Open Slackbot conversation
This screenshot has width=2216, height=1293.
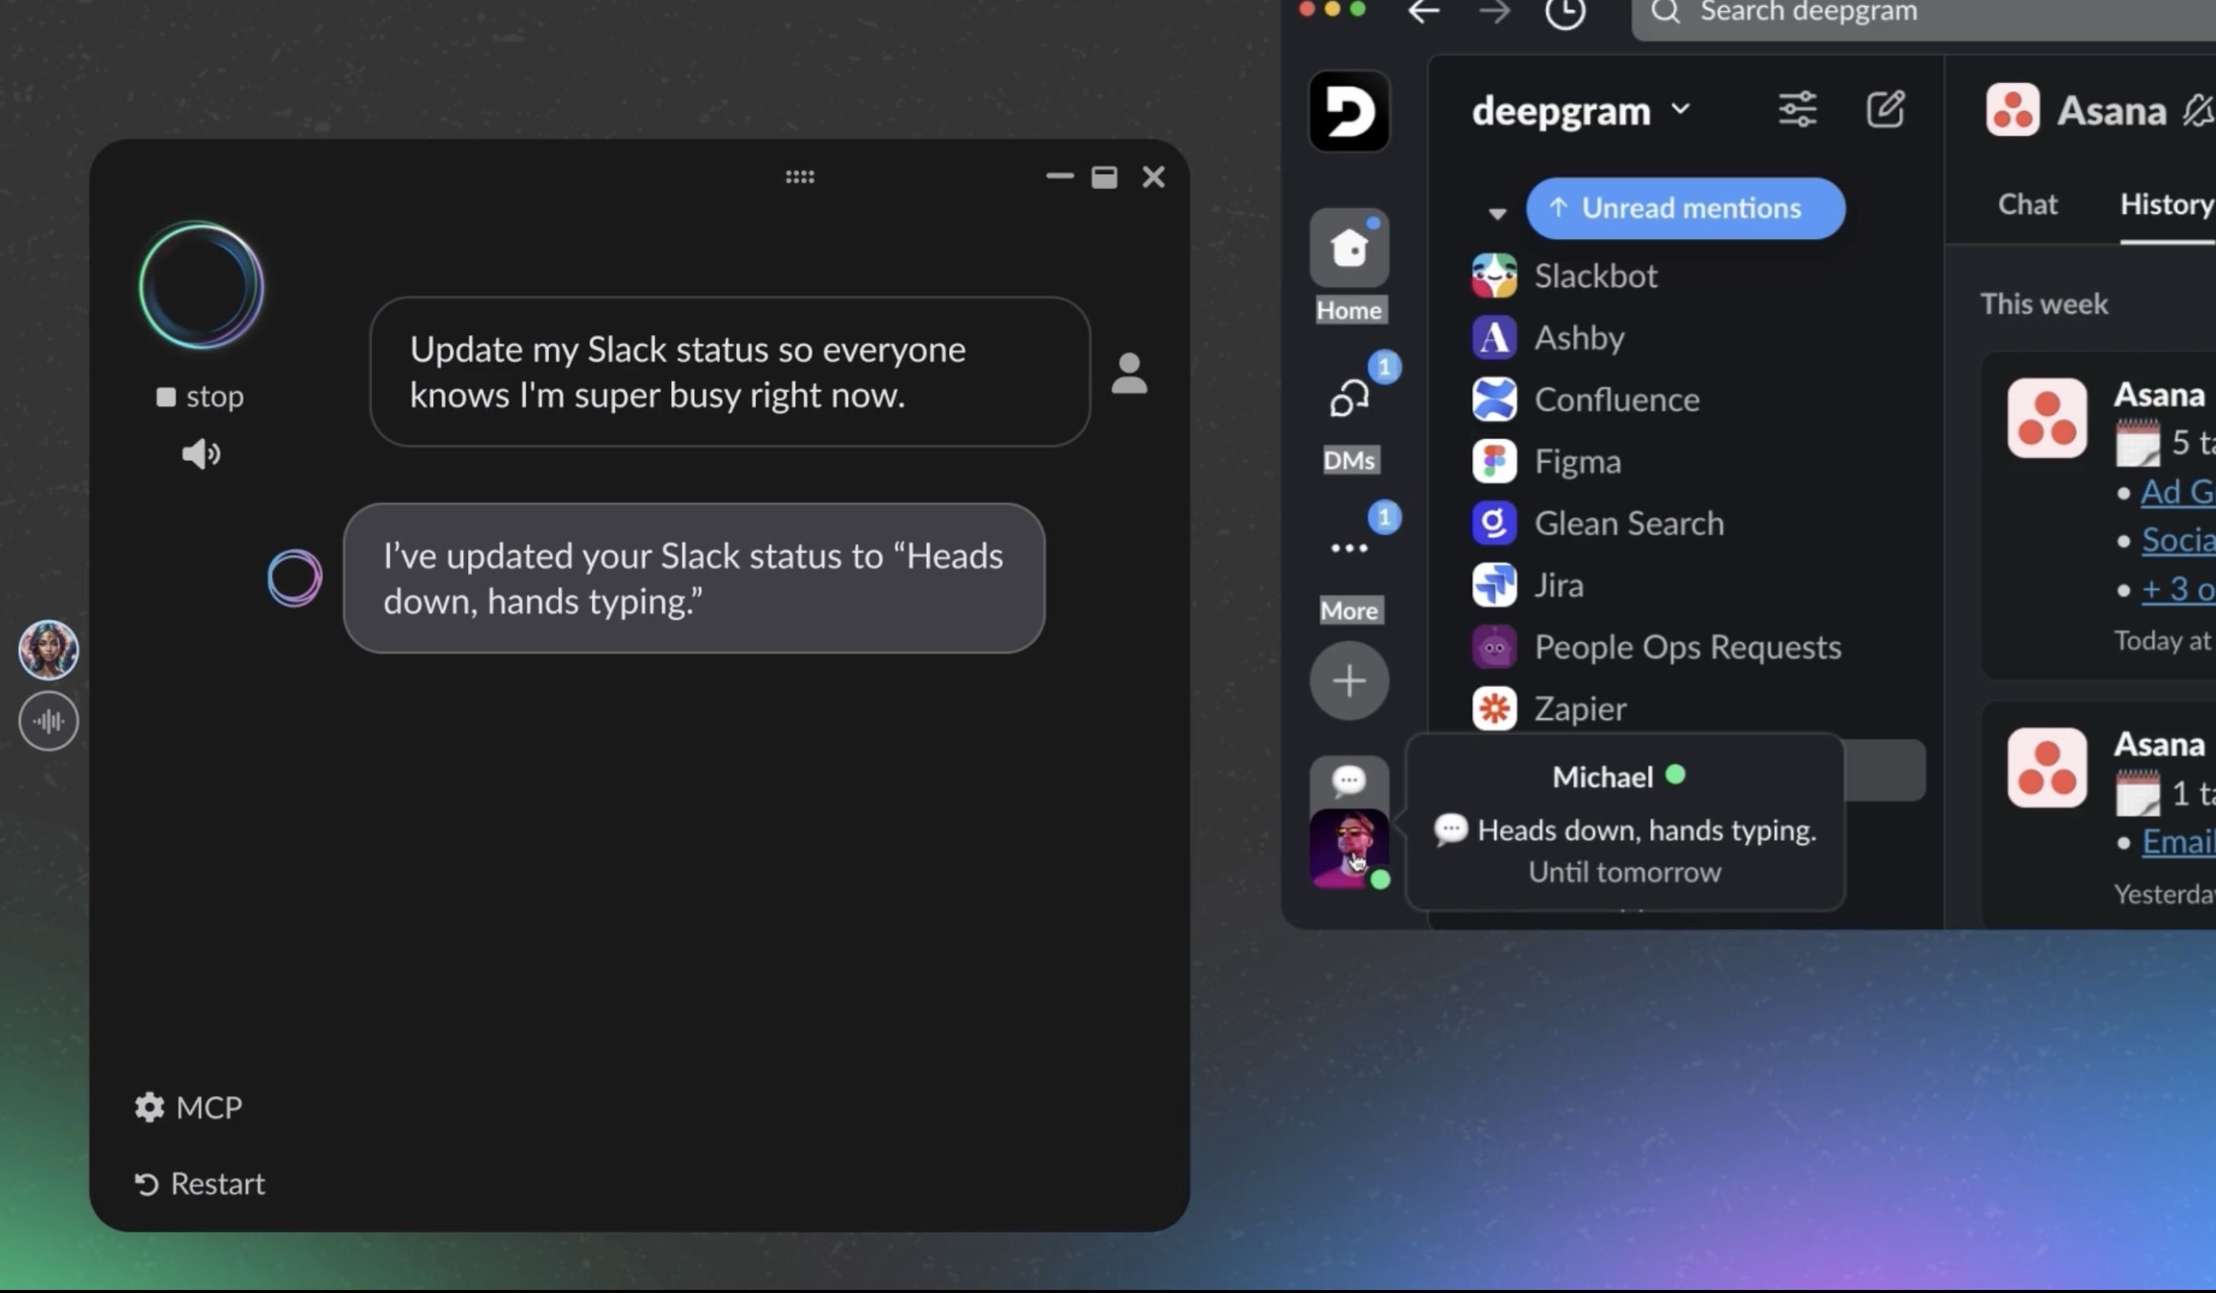pyautogui.click(x=1565, y=276)
